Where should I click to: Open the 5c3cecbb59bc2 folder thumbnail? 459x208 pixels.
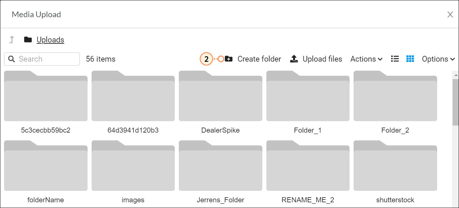tap(46, 96)
